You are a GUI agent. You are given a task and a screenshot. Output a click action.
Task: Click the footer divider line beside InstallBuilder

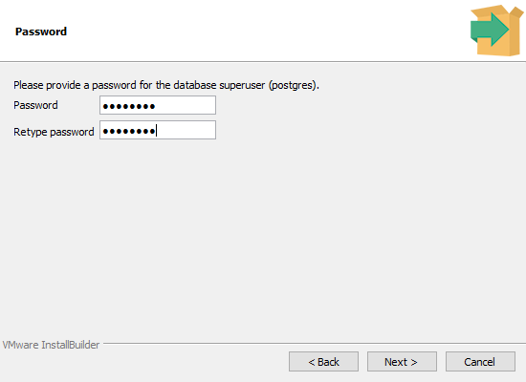(x=315, y=343)
